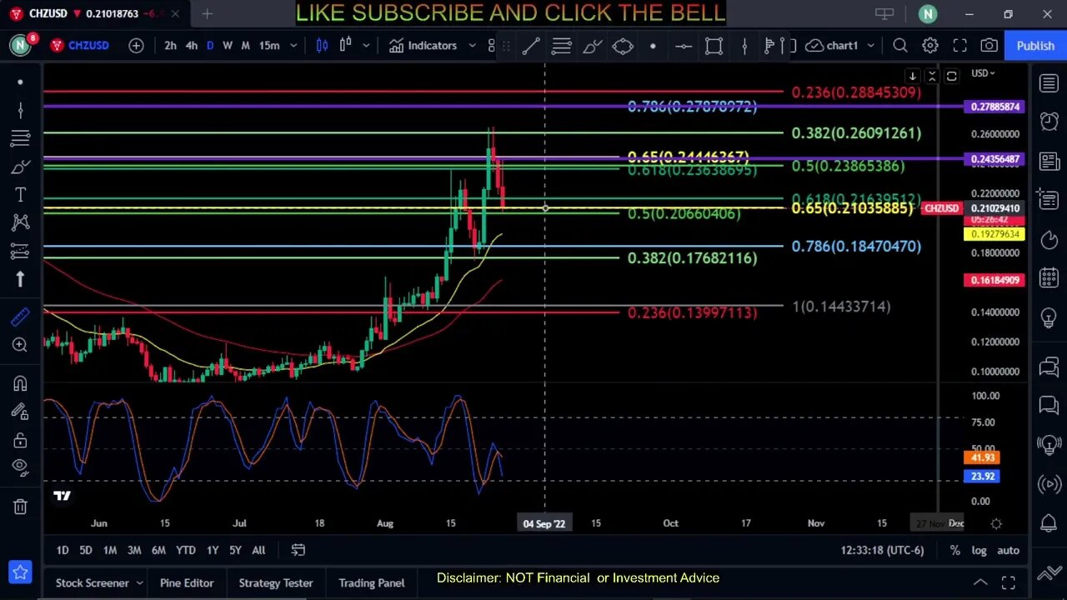The width and height of the screenshot is (1067, 600).
Task: Delete drawings with trash icon
Action: click(20, 506)
